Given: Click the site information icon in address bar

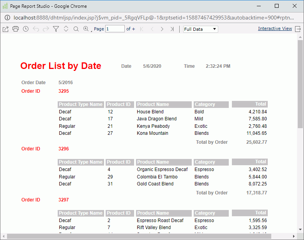Looking at the screenshot, I should [x=7, y=18].
